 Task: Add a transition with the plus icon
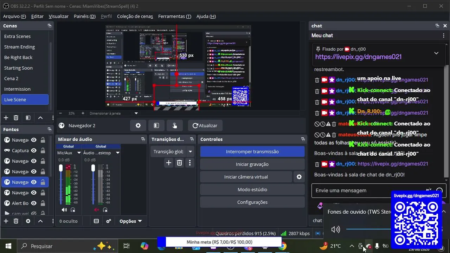tap(169, 163)
